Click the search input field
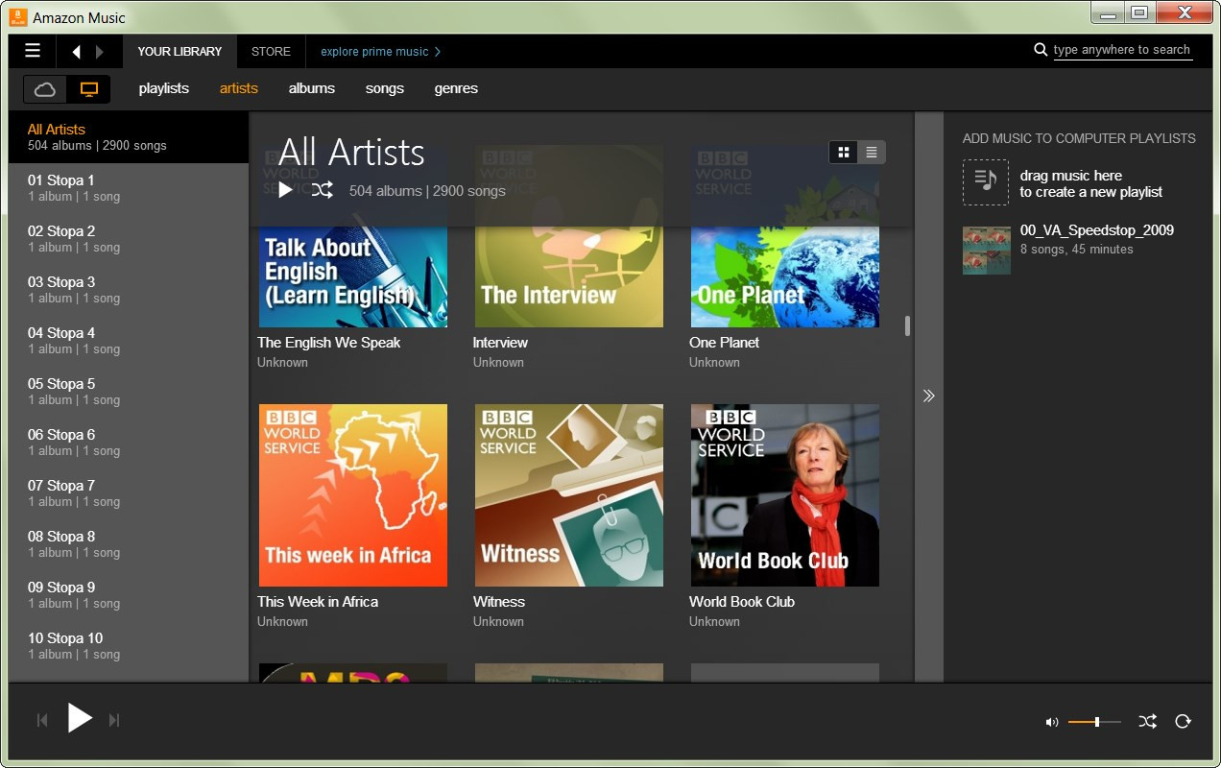Viewport: 1221px width, 768px height. tap(1123, 51)
